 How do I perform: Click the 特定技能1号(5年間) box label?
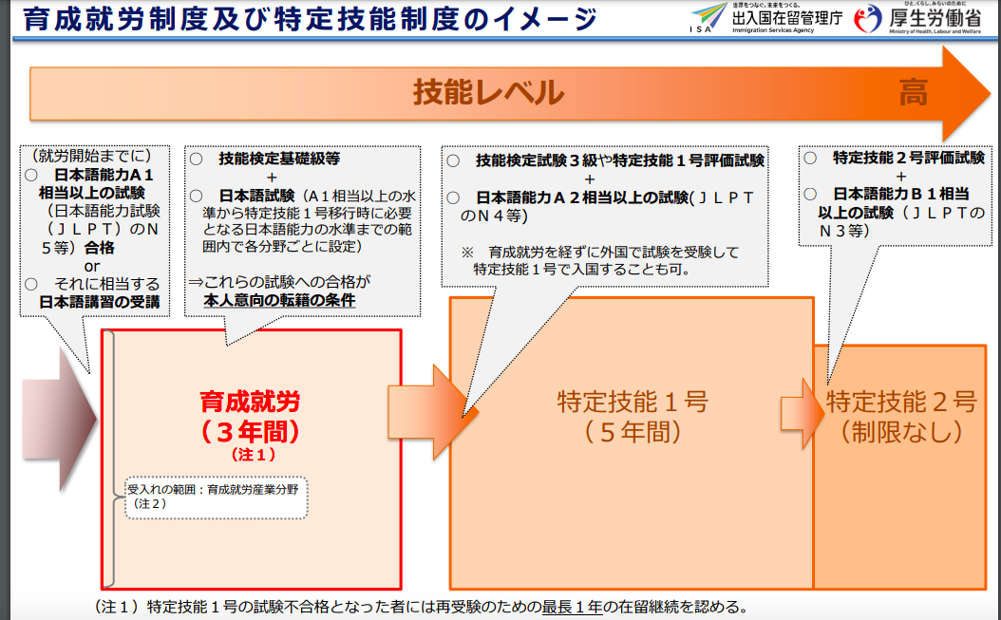633,417
